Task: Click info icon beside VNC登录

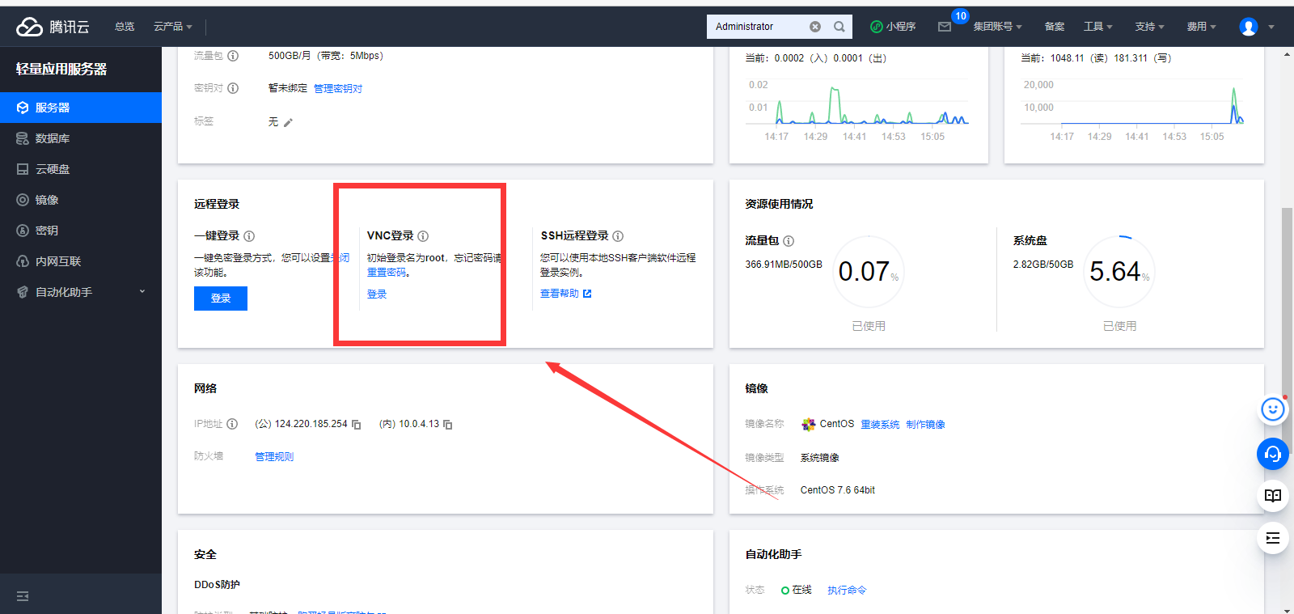Action: (x=423, y=236)
